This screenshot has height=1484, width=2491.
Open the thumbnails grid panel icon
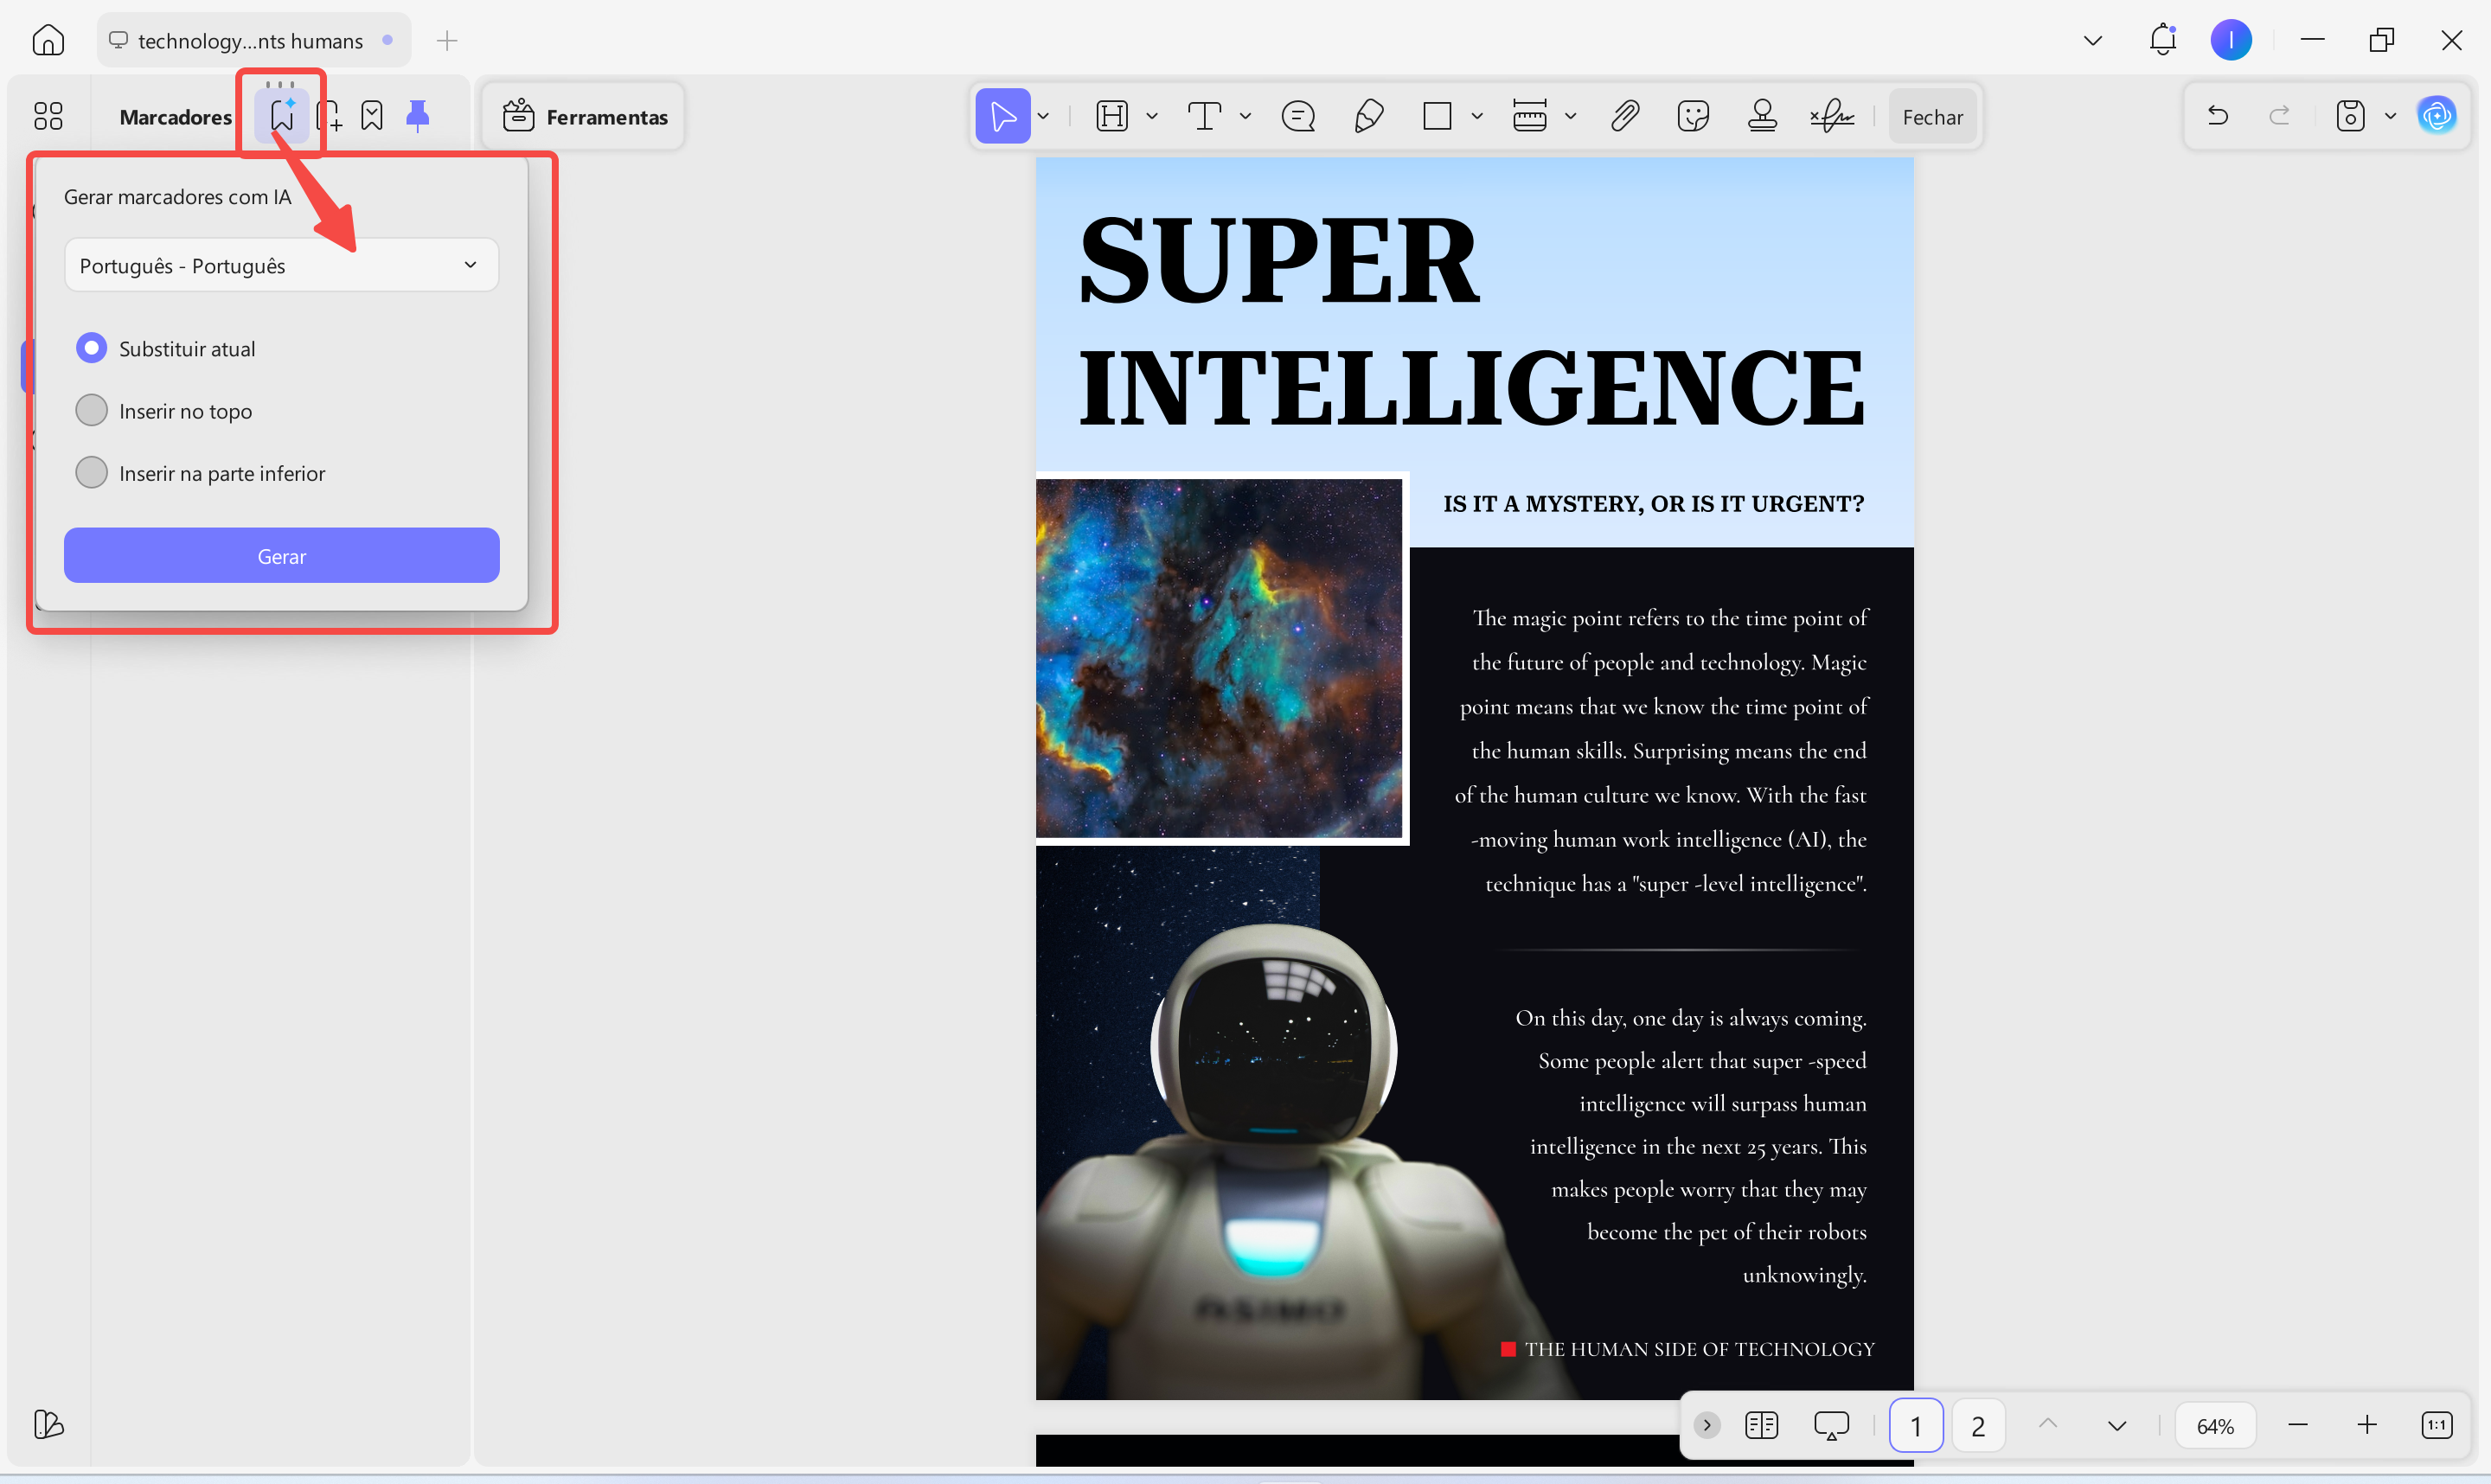coord(48,116)
